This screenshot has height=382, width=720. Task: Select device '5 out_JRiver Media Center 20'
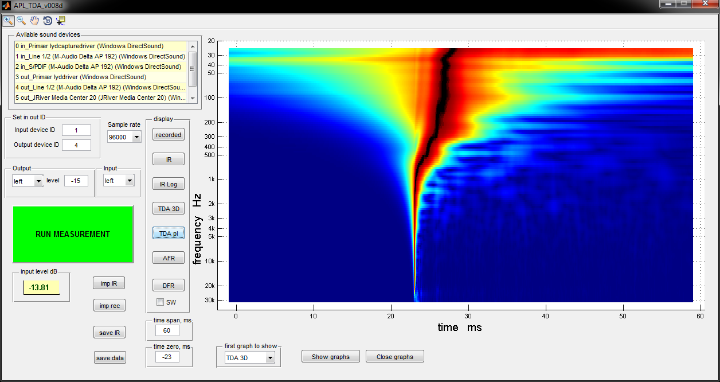coord(101,98)
